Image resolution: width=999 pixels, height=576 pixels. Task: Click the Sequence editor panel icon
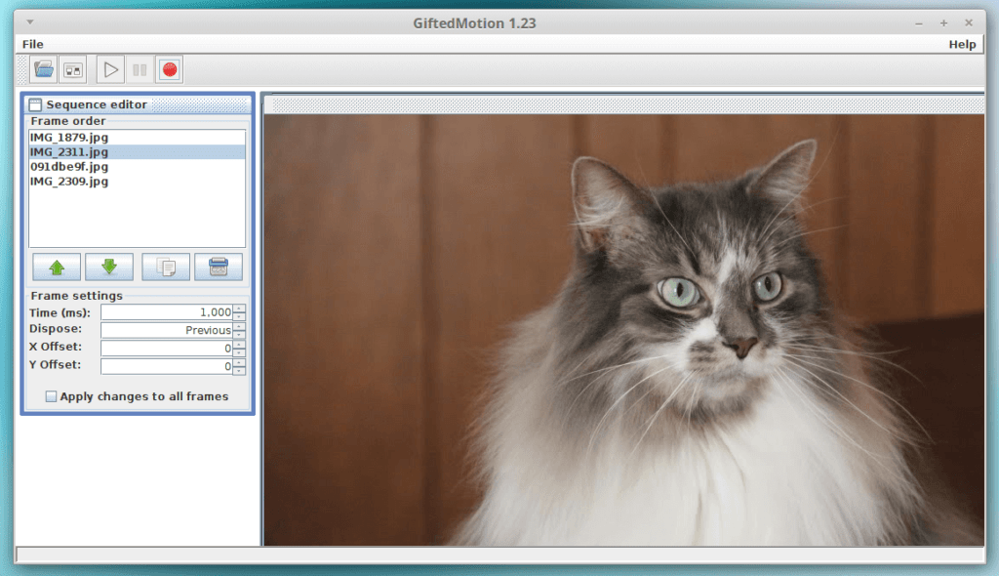click(36, 104)
